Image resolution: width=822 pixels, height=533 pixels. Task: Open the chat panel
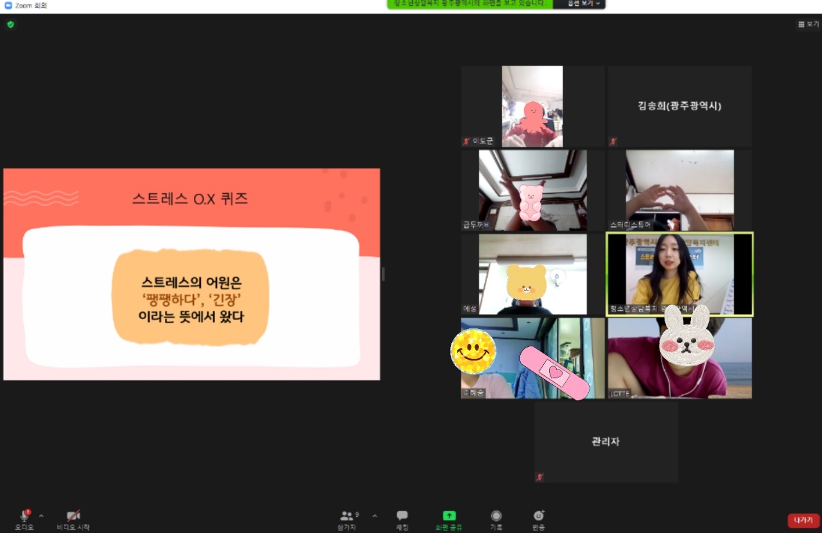(402, 516)
